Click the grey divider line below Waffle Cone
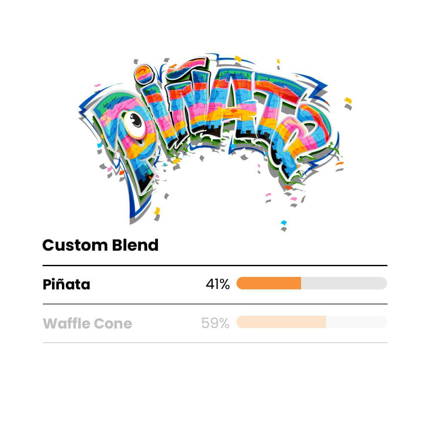430x430 pixels. pos(215,343)
